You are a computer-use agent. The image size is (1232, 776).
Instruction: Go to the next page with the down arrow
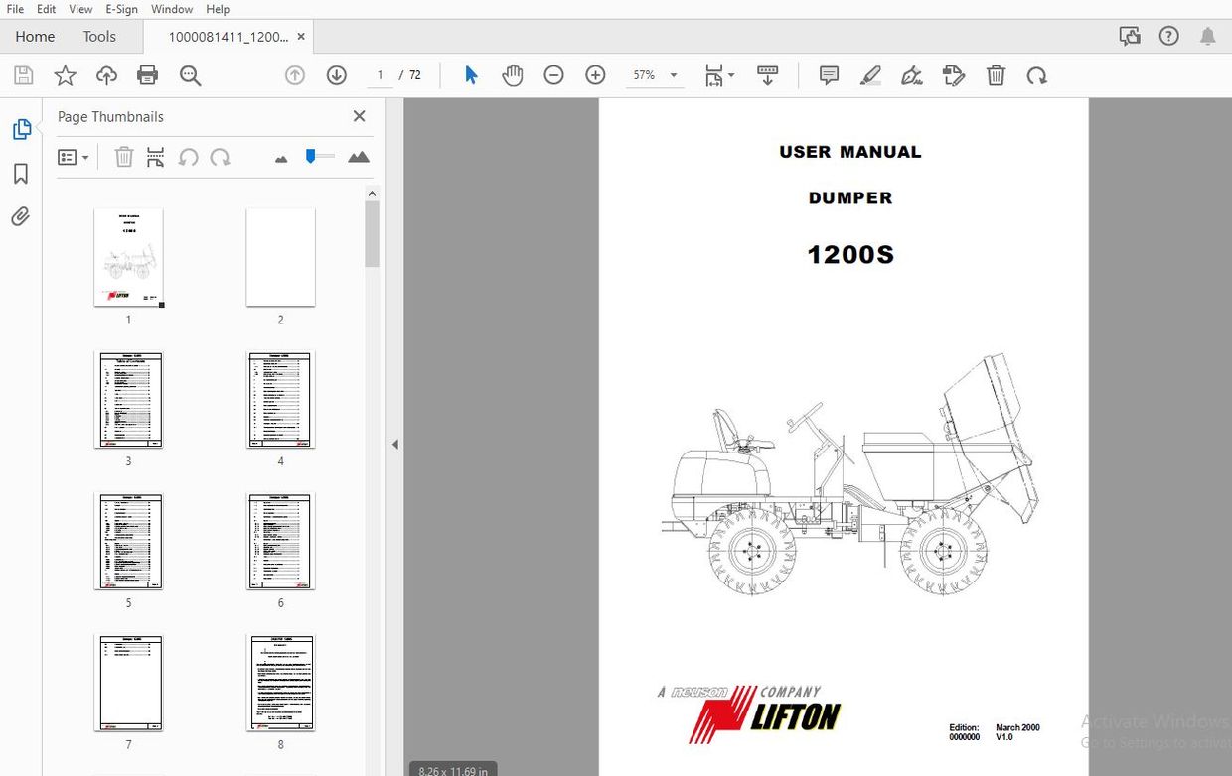[336, 74]
